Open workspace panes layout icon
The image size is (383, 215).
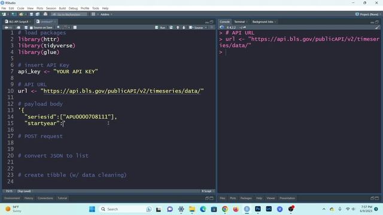(93, 14)
